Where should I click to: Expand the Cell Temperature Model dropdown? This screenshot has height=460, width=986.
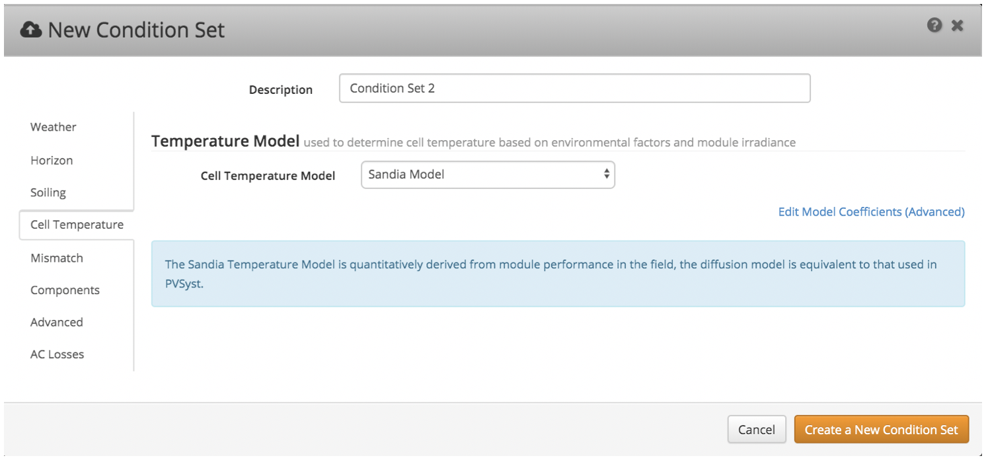[488, 175]
